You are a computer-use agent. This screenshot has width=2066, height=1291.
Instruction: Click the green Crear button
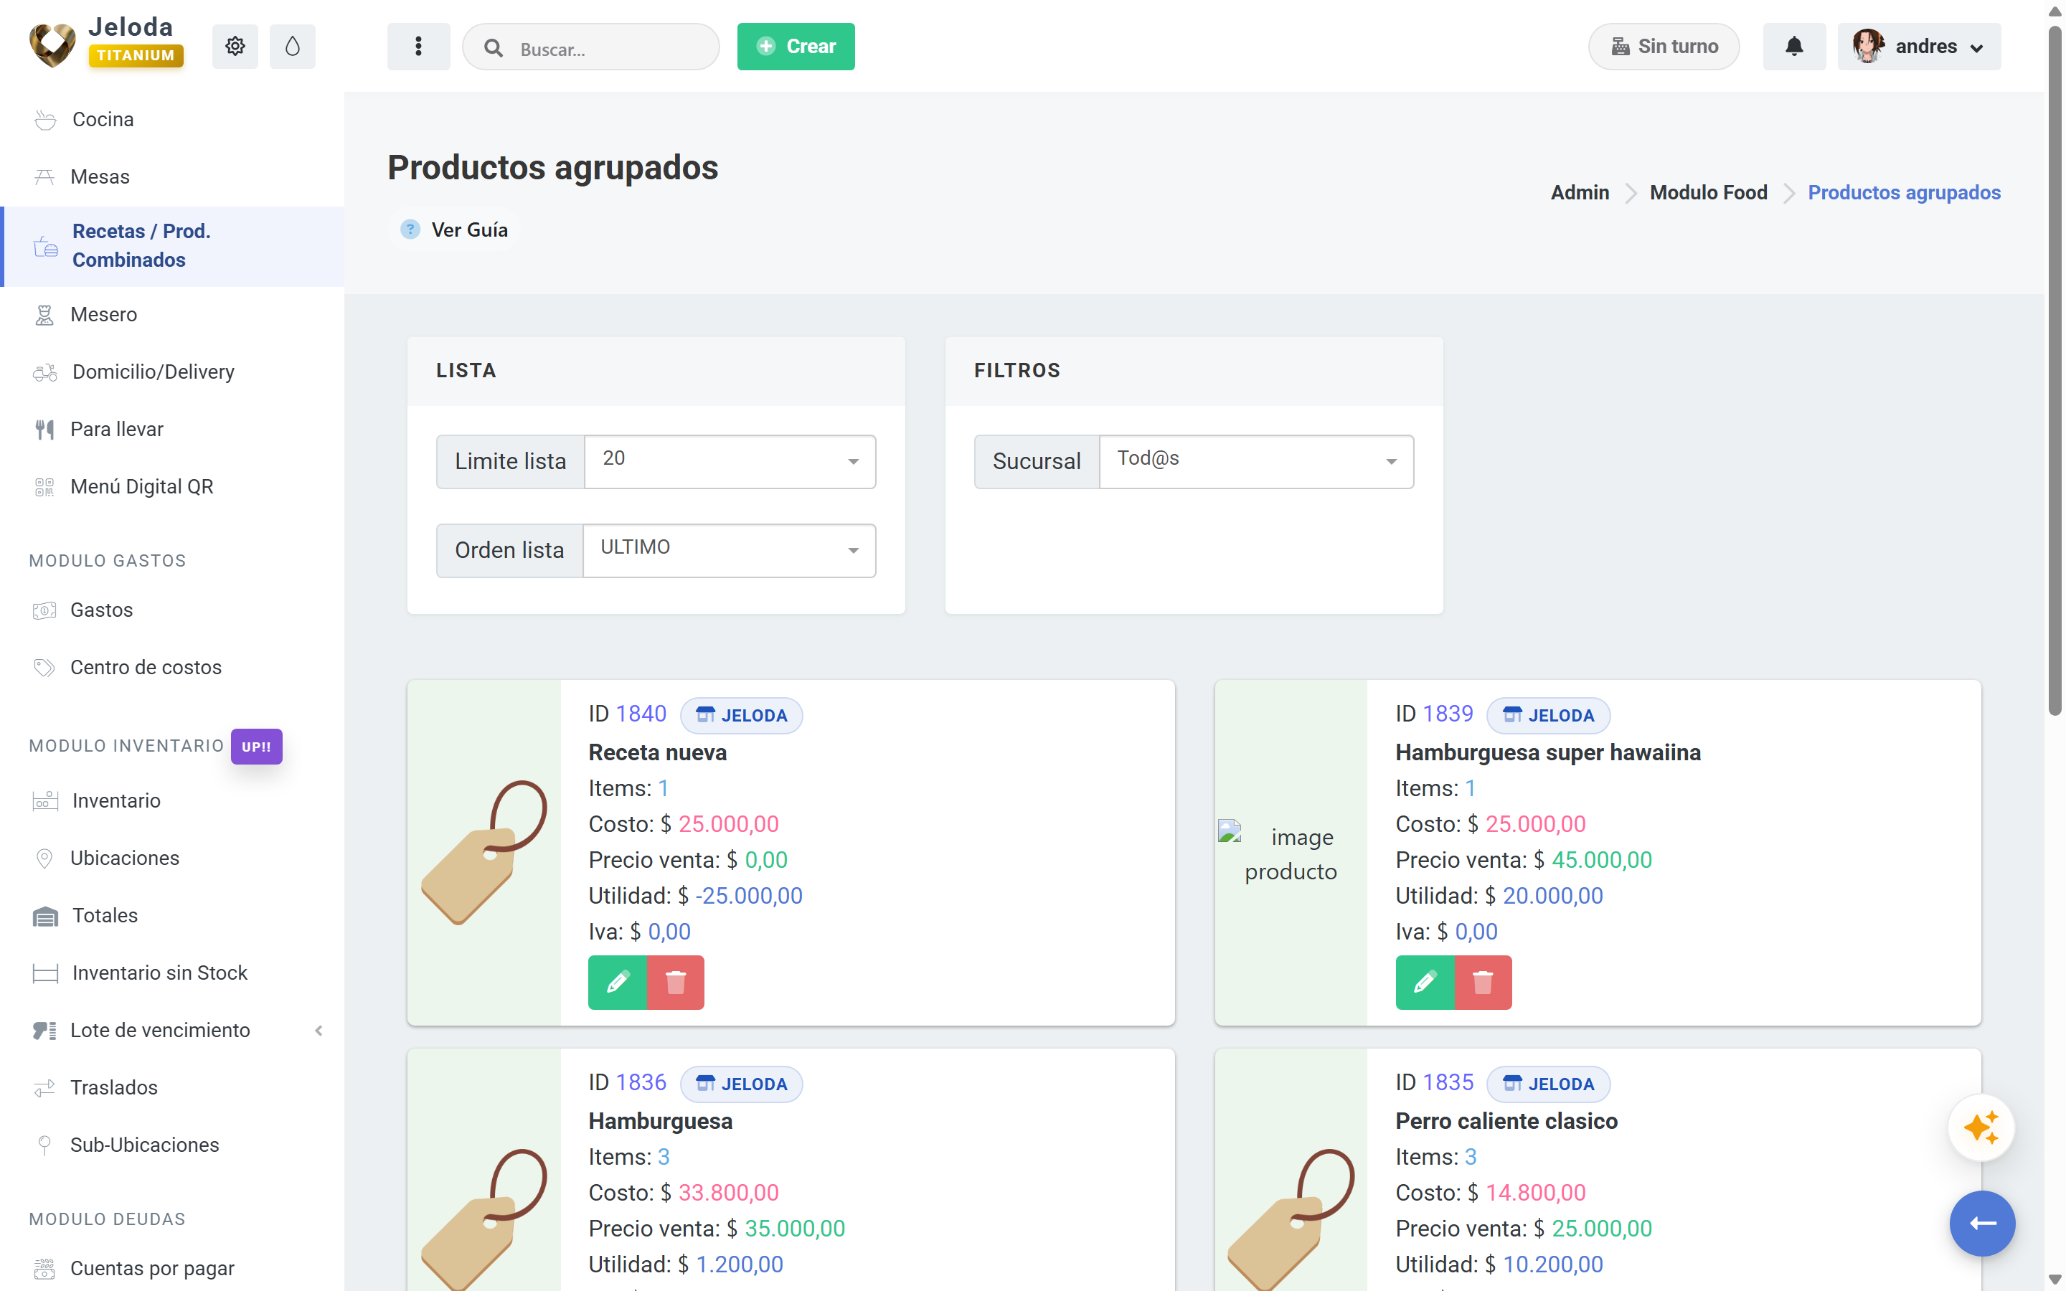click(x=796, y=46)
